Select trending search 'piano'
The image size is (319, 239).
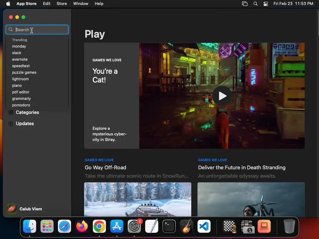(17, 86)
